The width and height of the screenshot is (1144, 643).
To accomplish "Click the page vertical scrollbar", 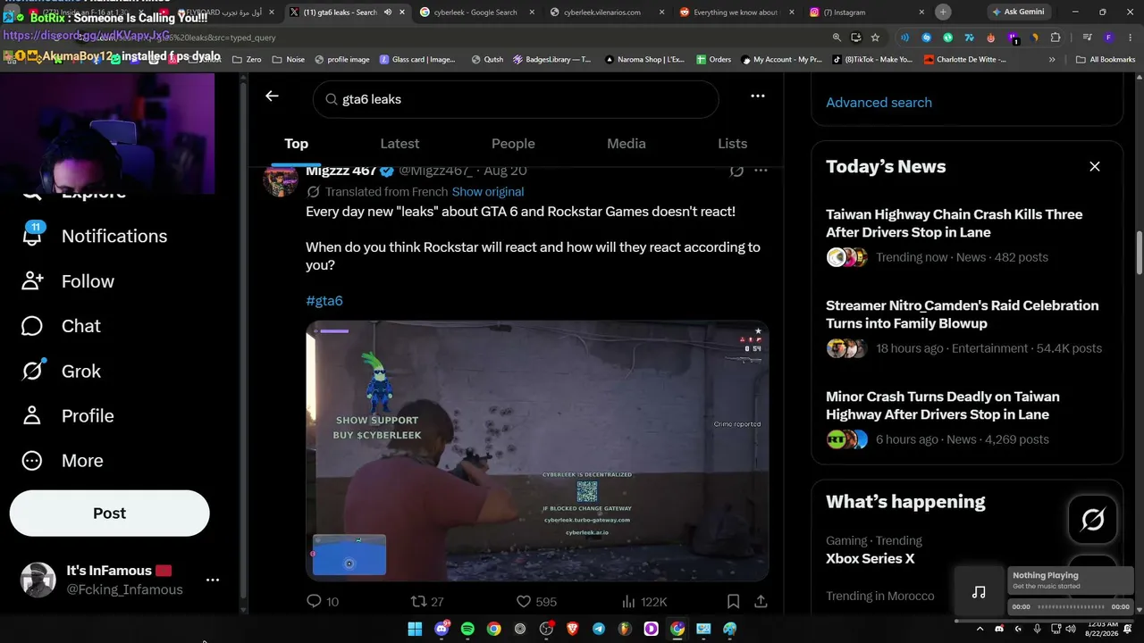I will coord(1139,254).
